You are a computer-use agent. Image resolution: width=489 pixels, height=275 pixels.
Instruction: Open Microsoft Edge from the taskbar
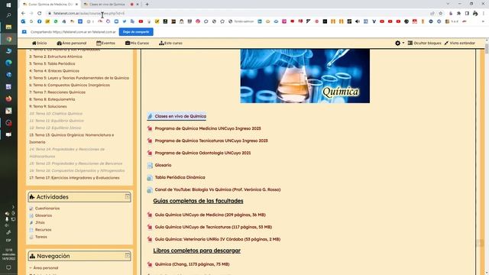pos(8,63)
